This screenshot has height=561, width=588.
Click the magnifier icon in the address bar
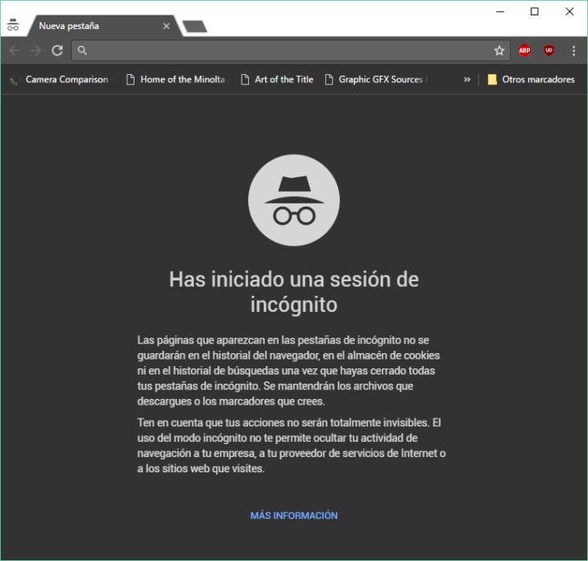(82, 51)
